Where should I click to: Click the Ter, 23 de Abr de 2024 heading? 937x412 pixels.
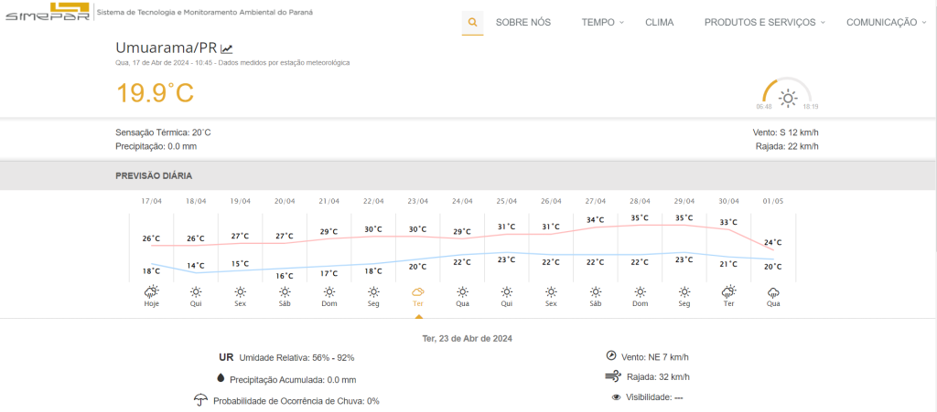(468, 338)
